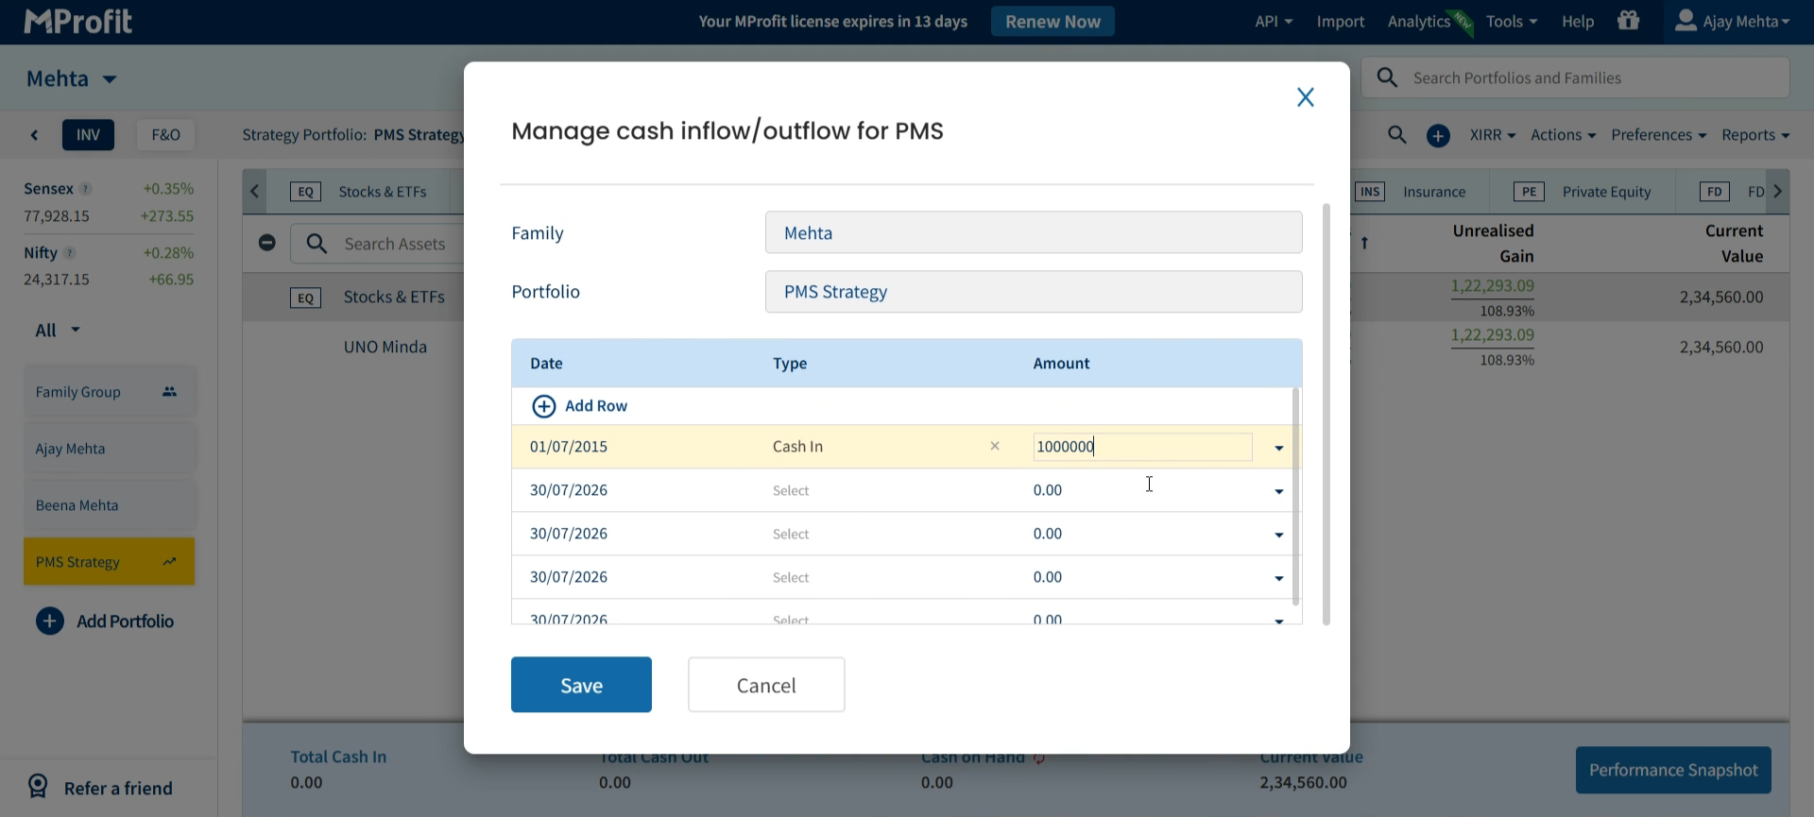
Task: Select Family Group in sidebar
Action: click(110, 392)
